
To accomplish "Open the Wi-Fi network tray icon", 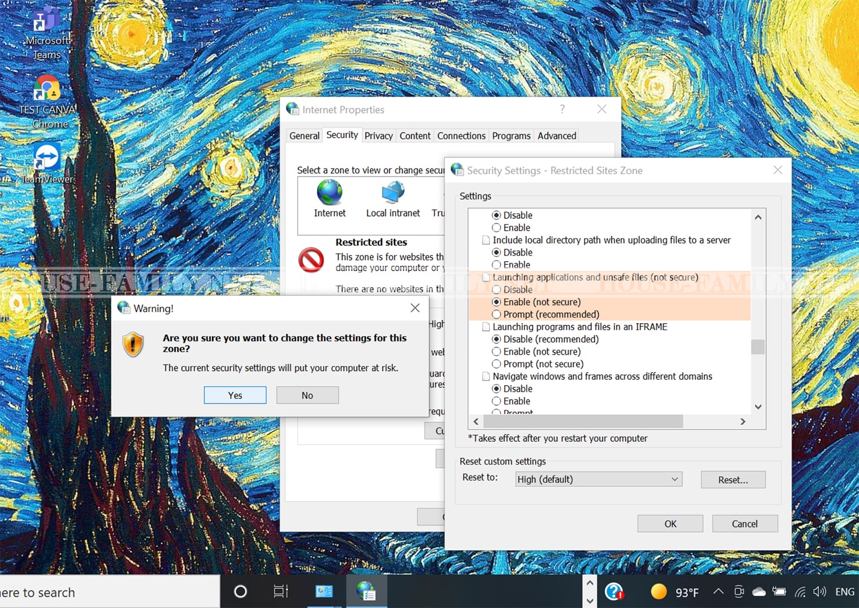I will tap(800, 592).
